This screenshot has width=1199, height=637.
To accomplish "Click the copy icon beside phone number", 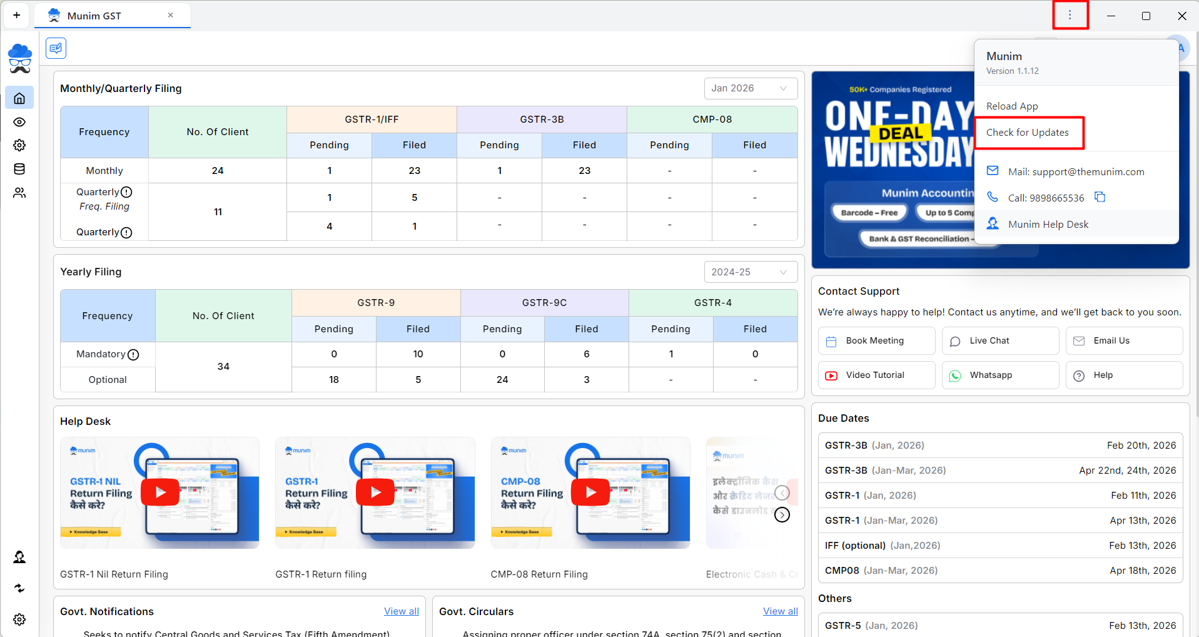I will pos(1100,197).
